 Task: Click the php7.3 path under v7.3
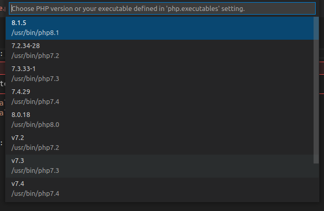(x=35, y=170)
